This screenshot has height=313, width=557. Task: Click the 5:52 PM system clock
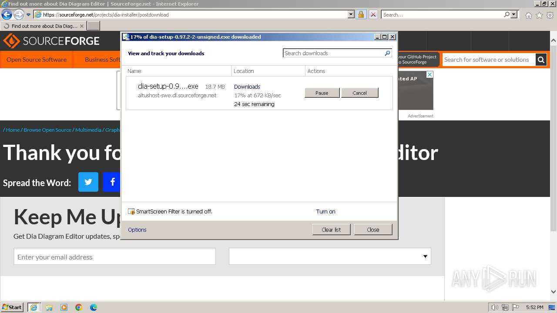(534, 307)
